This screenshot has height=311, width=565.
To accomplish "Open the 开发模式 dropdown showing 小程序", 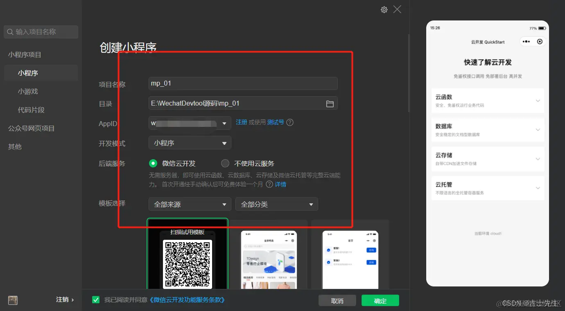I will (x=190, y=142).
